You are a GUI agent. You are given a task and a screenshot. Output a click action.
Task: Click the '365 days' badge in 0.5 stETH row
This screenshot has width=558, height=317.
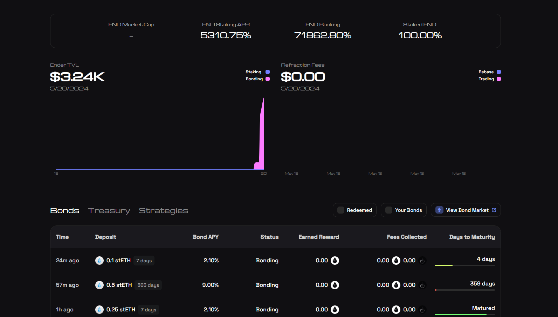point(148,285)
